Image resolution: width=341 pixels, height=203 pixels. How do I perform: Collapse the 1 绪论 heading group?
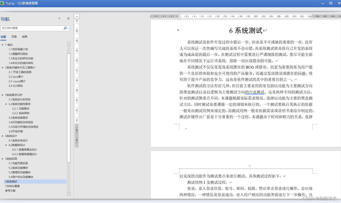click(3, 45)
